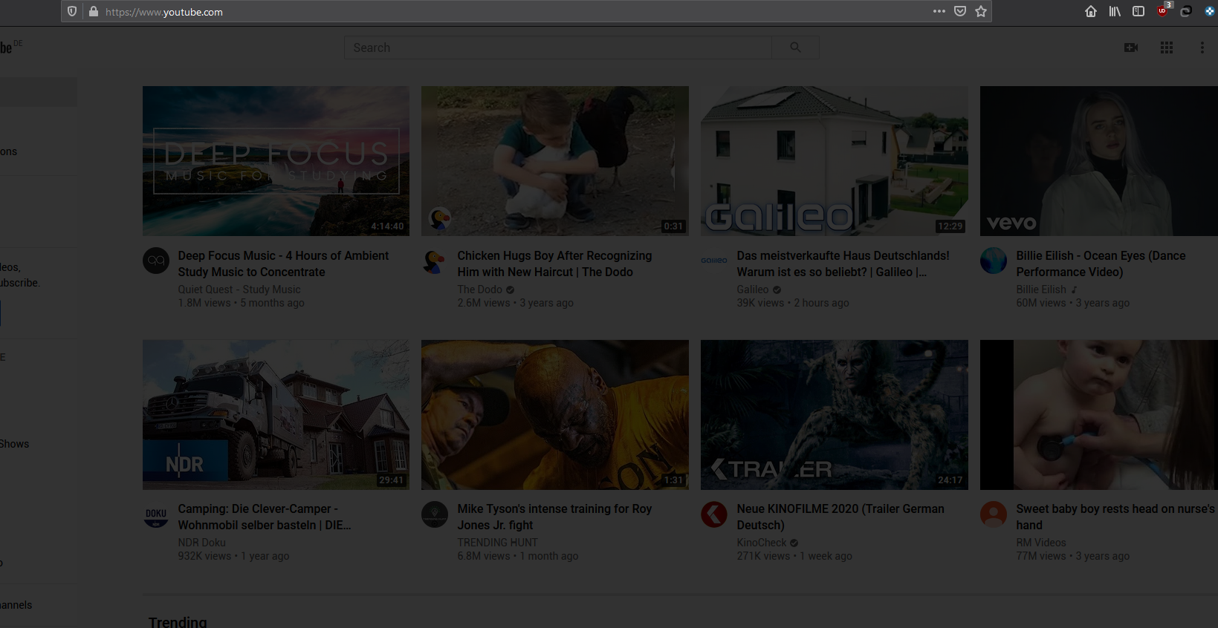1218x628 pixels.
Task: Open NDR Doku channel avatar
Action: pos(156,514)
